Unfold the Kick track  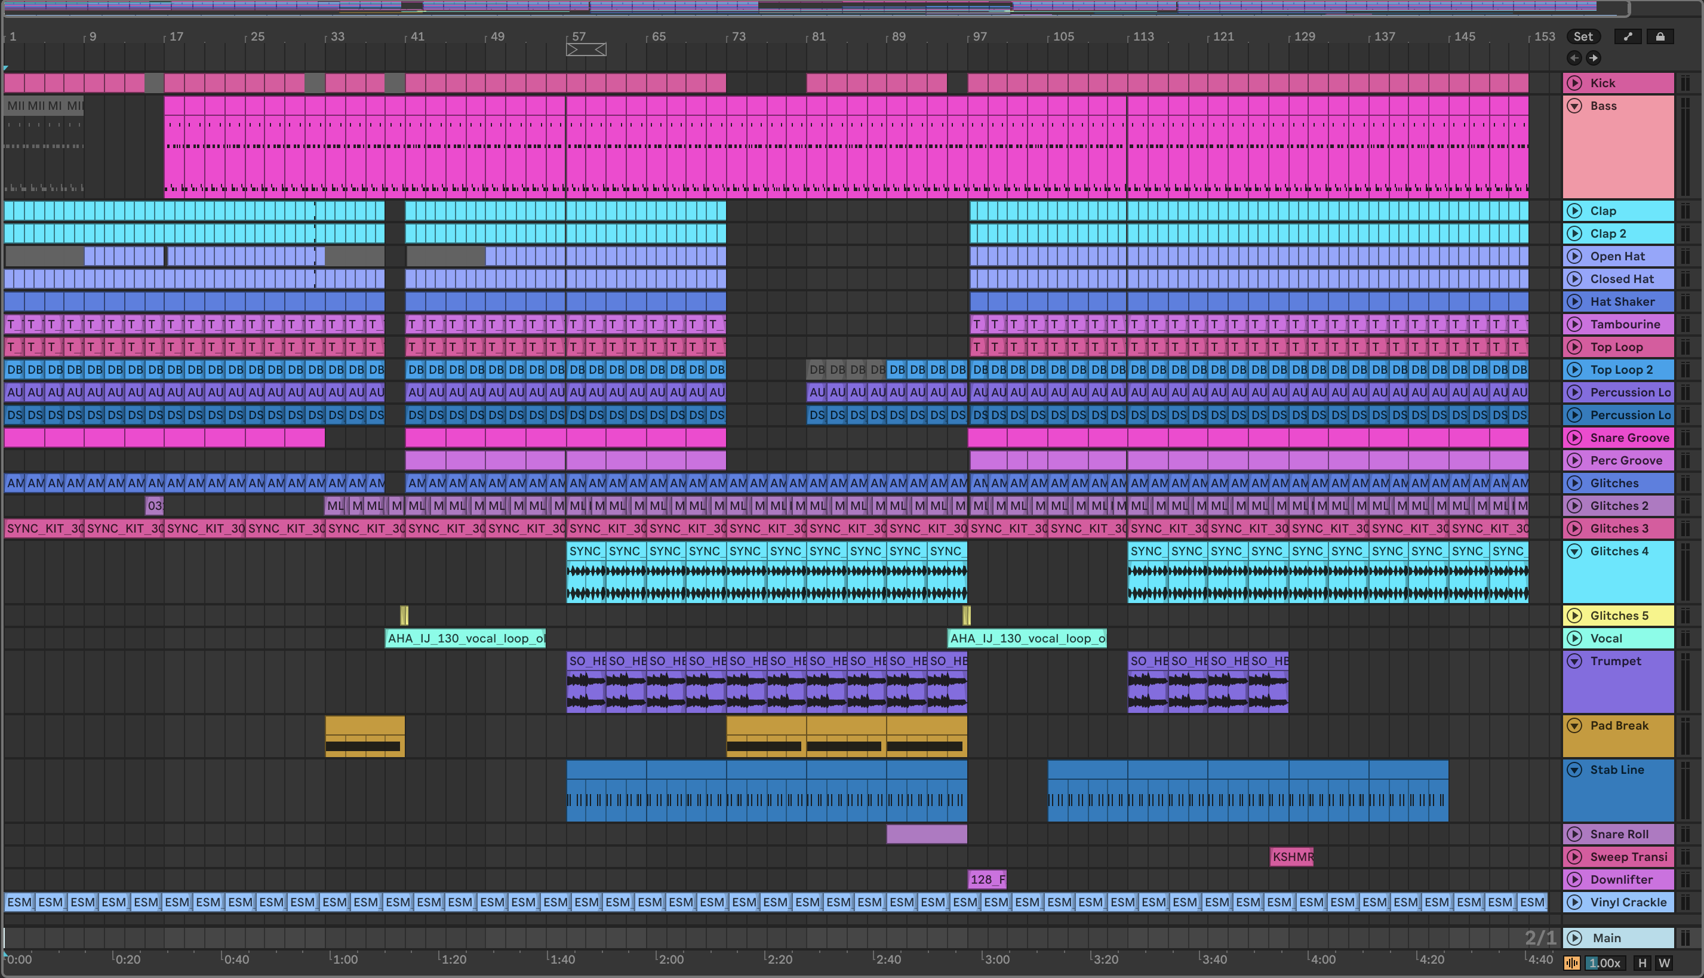click(1574, 84)
